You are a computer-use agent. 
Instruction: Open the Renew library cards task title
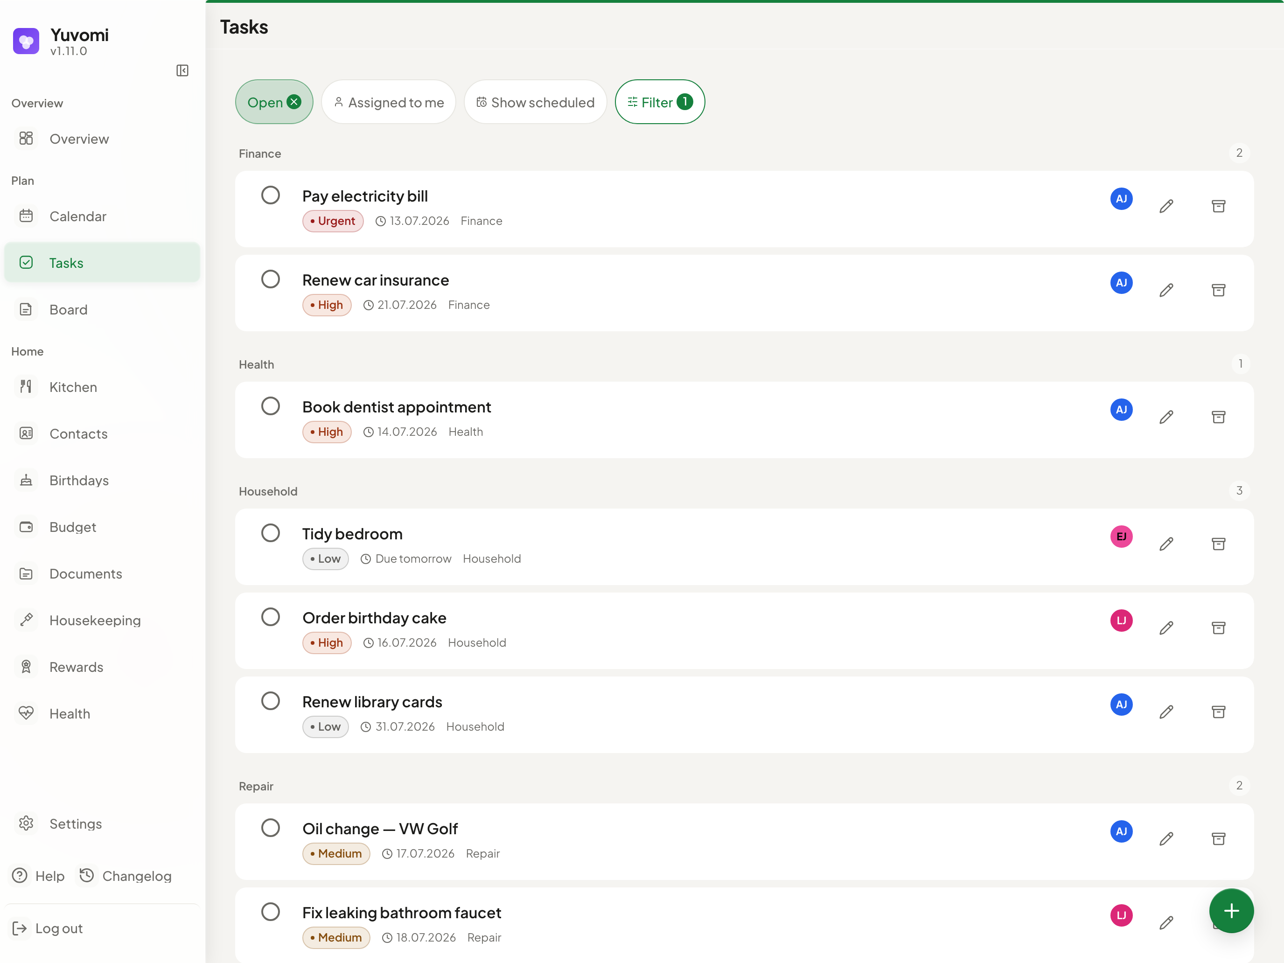372,702
